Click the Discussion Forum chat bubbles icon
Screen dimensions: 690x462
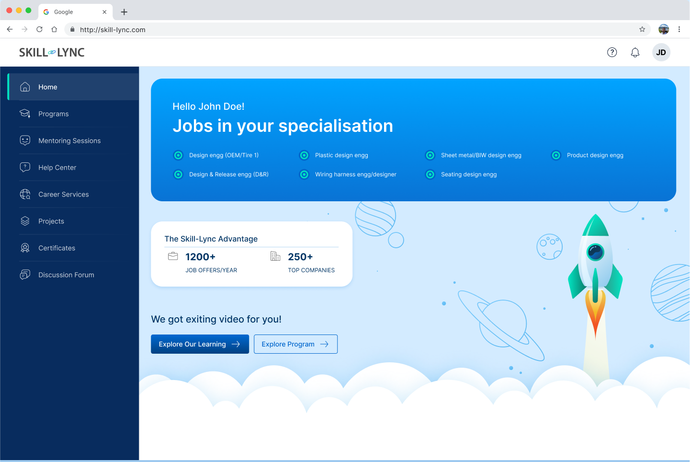tap(25, 275)
